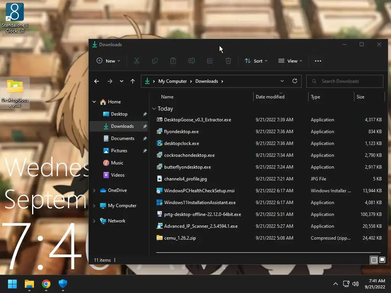Image resolution: width=391 pixels, height=293 pixels.
Task: Click the Copy icon in toolbar
Action: pos(155,61)
